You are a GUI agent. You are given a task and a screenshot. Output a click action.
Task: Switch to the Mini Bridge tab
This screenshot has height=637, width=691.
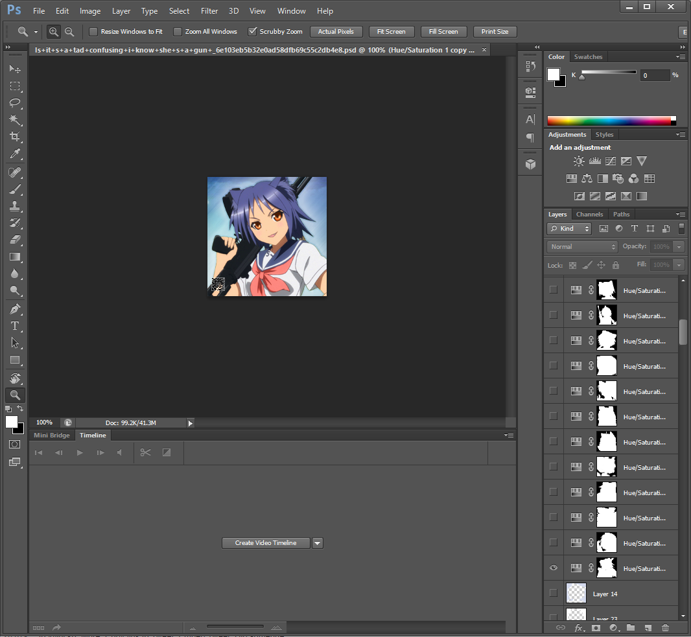click(x=52, y=435)
